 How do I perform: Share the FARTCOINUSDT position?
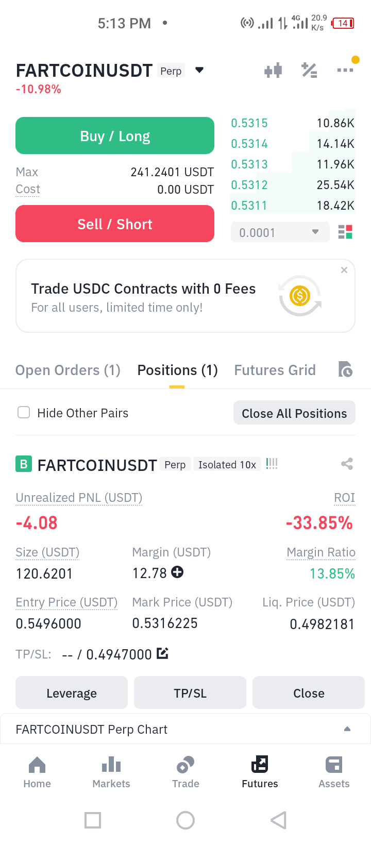[347, 464]
